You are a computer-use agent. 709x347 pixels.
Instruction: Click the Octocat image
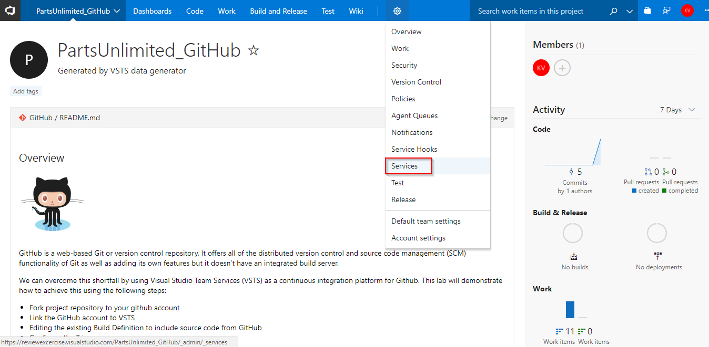52,204
